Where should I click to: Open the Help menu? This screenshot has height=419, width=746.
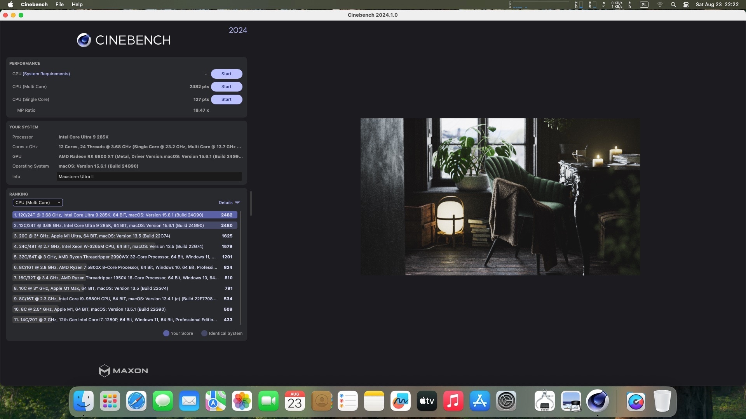click(x=77, y=5)
